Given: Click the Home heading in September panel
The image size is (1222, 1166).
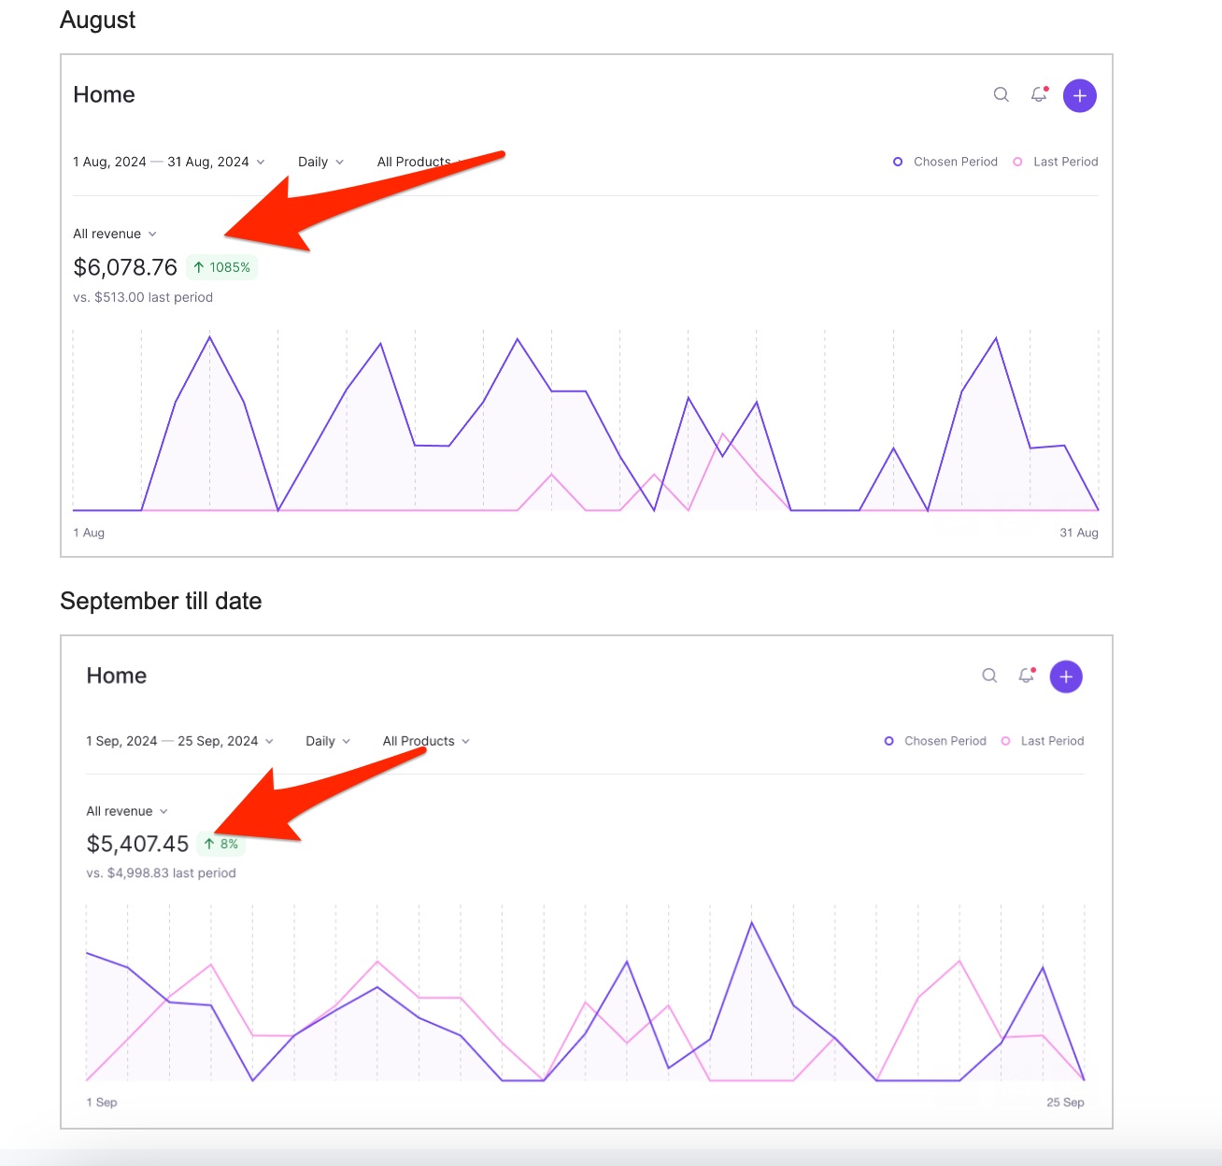Looking at the screenshot, I should click(x=116, y=675).
